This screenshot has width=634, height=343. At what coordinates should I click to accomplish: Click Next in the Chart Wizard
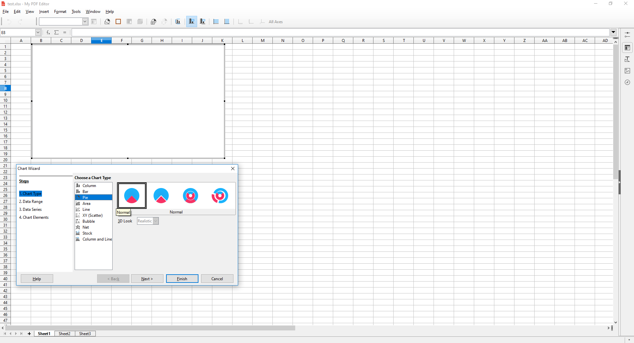147,279
